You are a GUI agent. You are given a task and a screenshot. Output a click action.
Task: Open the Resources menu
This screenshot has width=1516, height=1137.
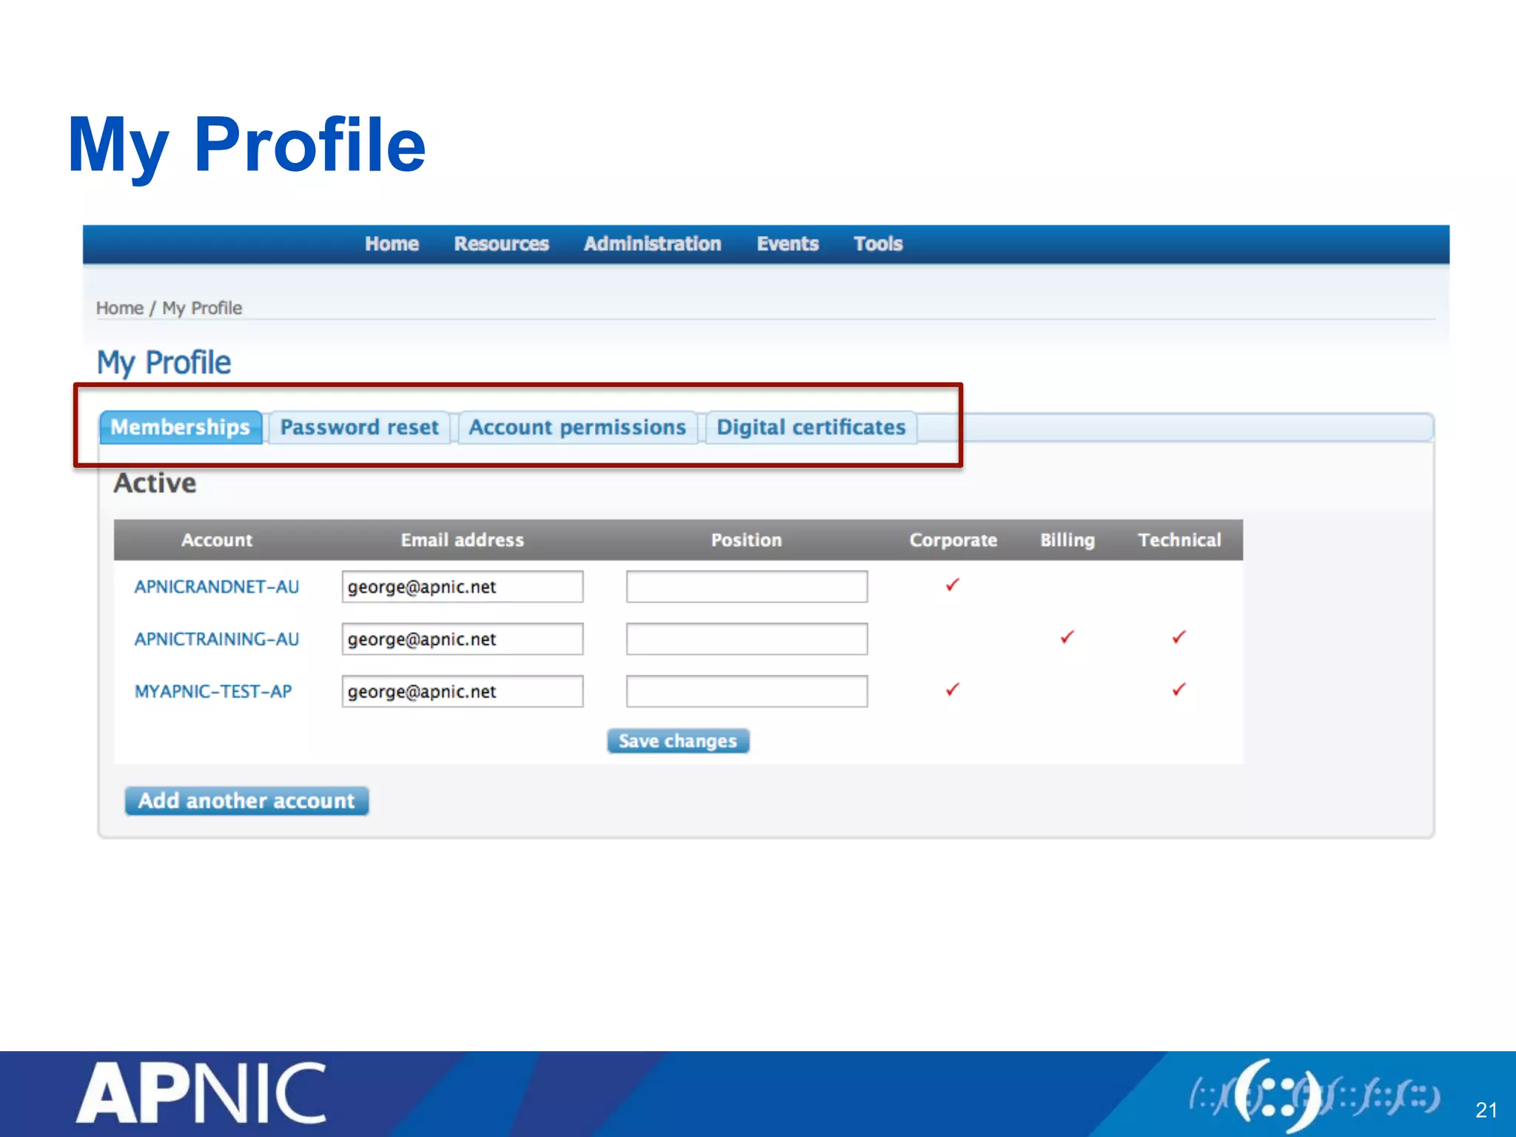501,244
